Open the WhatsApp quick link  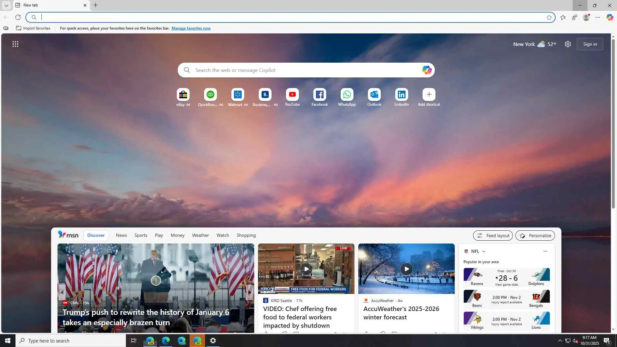point(347,94)
